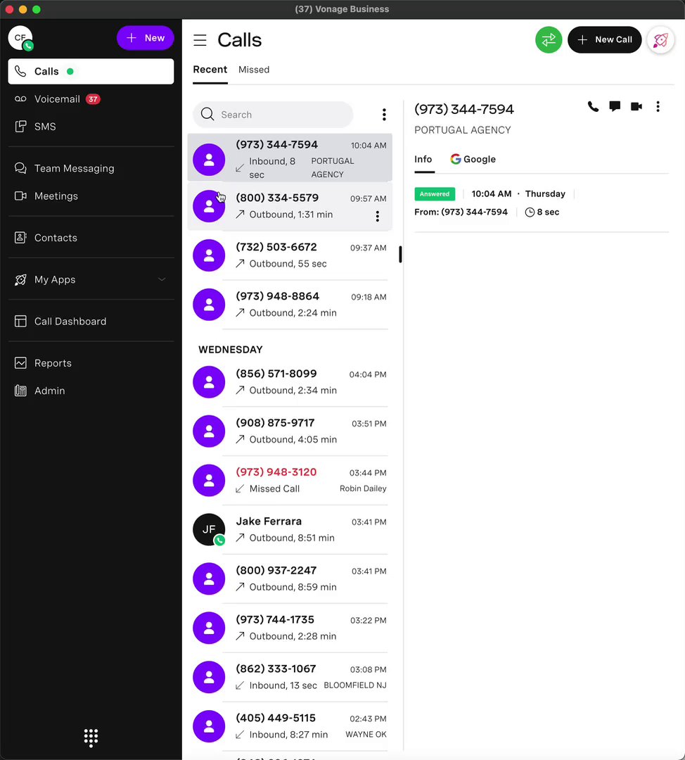Click the PORTUGAL AGENCY label in details
685x760 pixels.
[462, 130]
